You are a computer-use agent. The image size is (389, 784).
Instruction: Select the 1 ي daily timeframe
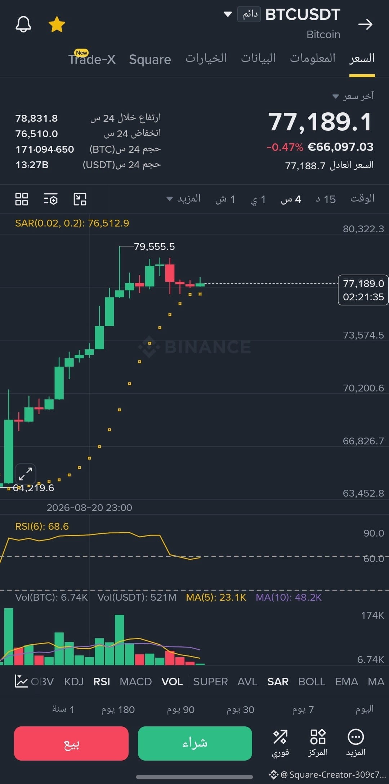click(x=258, y=199)
